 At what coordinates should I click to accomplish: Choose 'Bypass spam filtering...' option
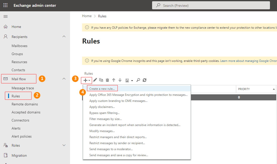tap(104, 113)
